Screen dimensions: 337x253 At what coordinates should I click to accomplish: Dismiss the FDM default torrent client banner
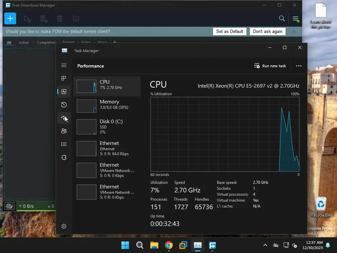(294, 32)
